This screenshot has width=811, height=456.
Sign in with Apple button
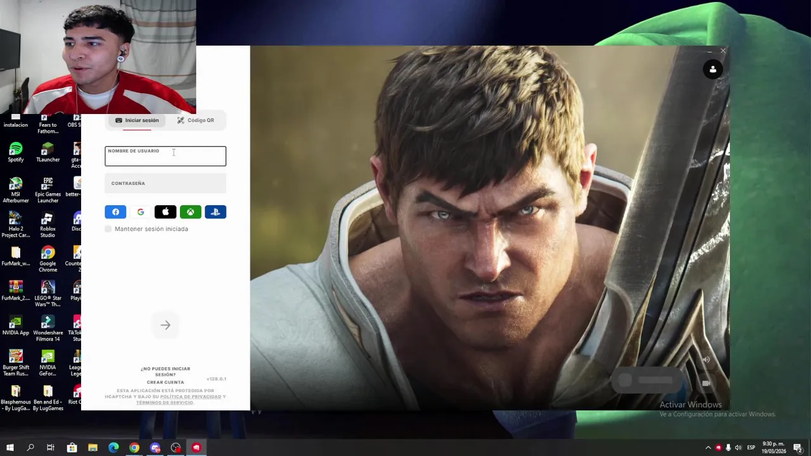coord(165,212)
